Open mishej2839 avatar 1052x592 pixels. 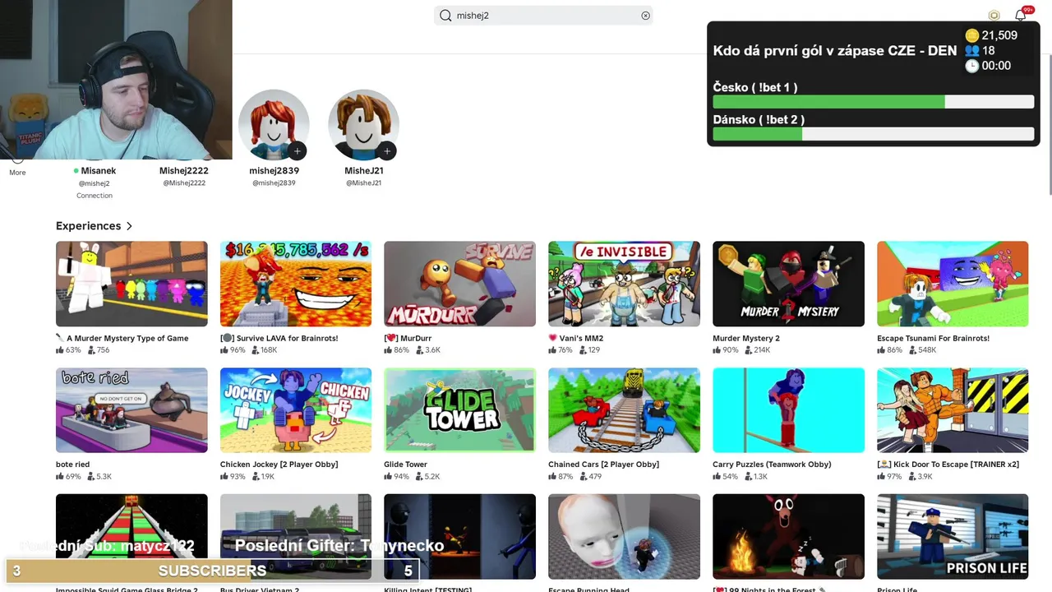274,125
